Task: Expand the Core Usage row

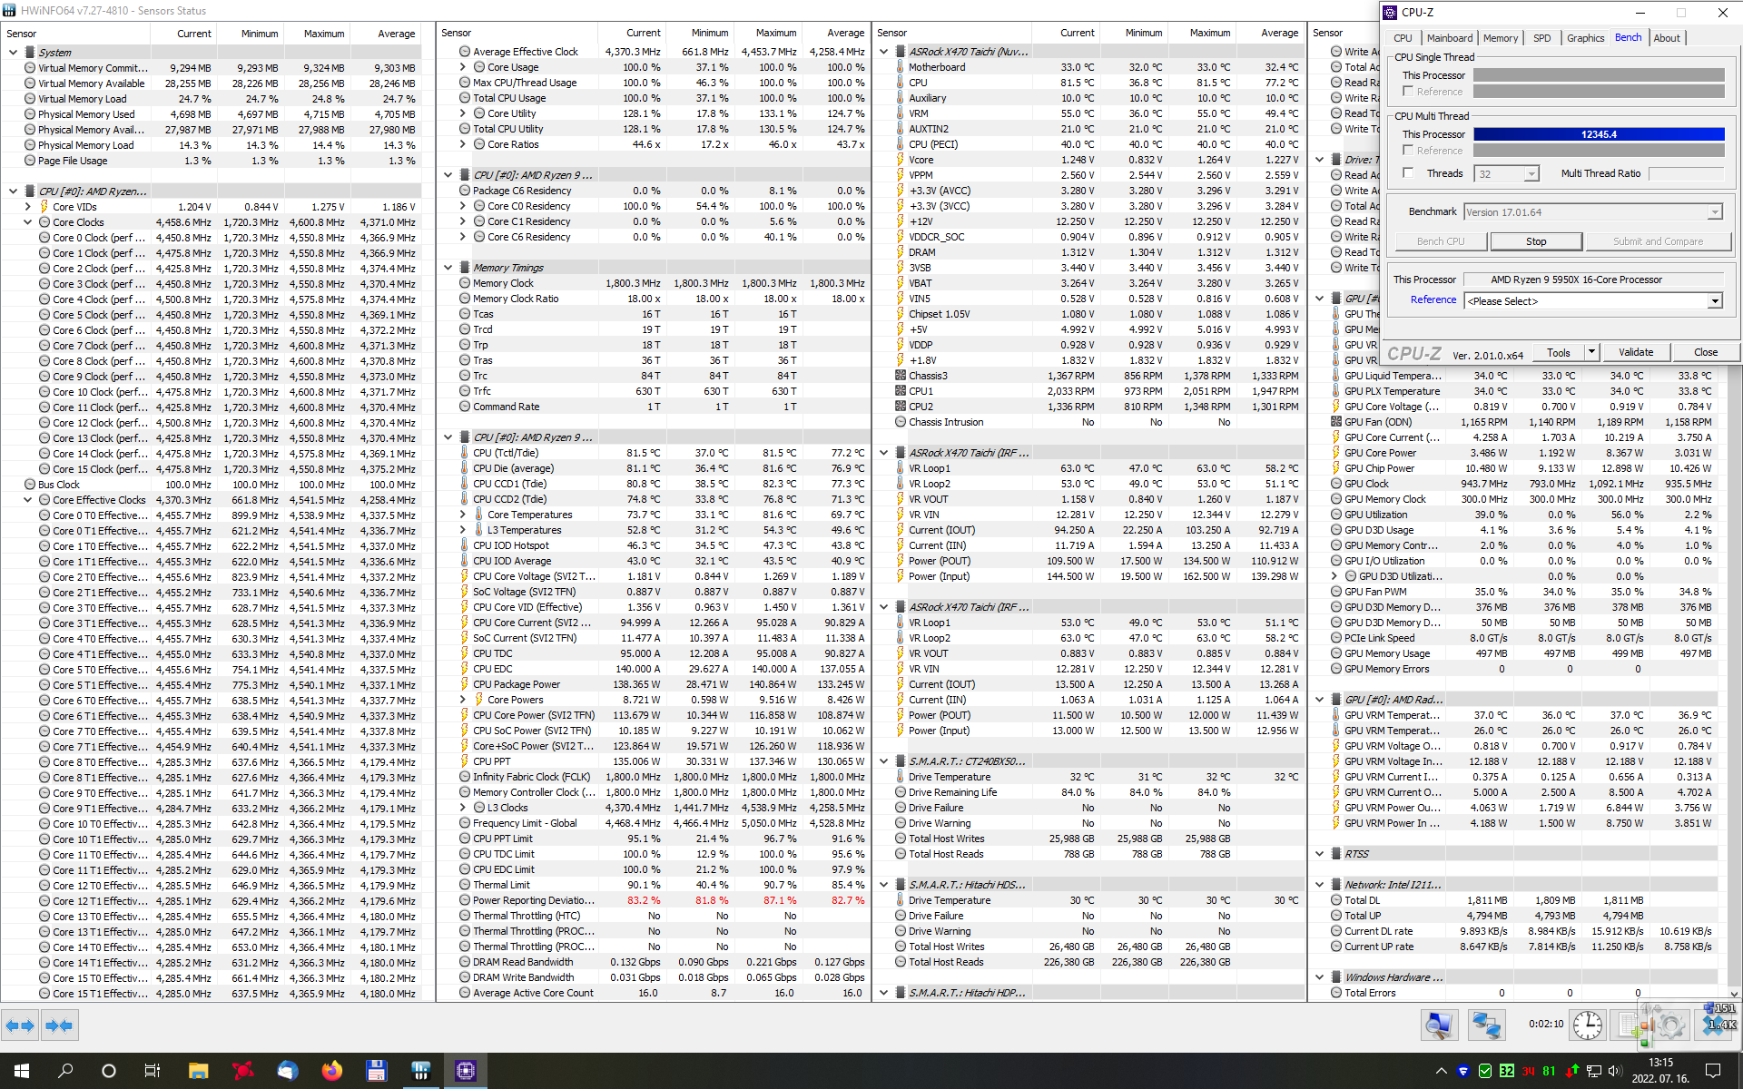Action: click(x=463, y=67)
